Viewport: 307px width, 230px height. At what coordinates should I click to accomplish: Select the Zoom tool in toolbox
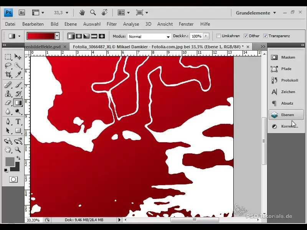point(18,150)
